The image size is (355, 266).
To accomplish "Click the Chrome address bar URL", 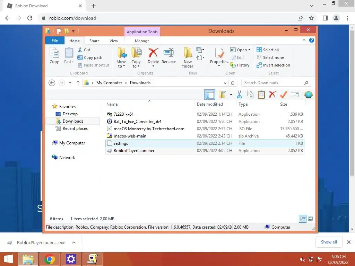I will [73, 18].
